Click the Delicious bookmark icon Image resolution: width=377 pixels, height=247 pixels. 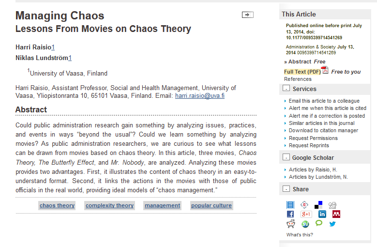(318, 205)
